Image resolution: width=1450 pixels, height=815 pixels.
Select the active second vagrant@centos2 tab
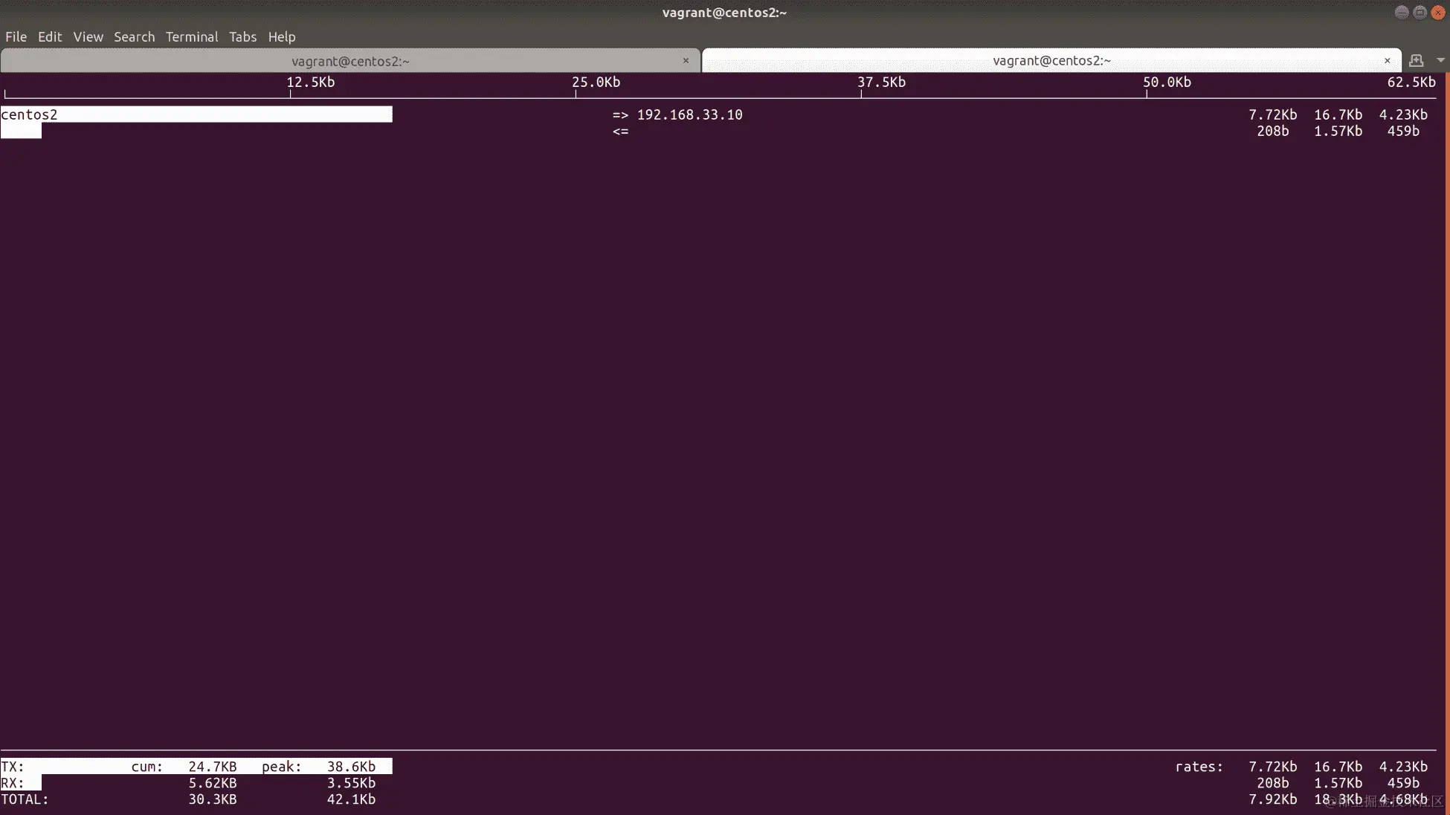[1051, 61]
